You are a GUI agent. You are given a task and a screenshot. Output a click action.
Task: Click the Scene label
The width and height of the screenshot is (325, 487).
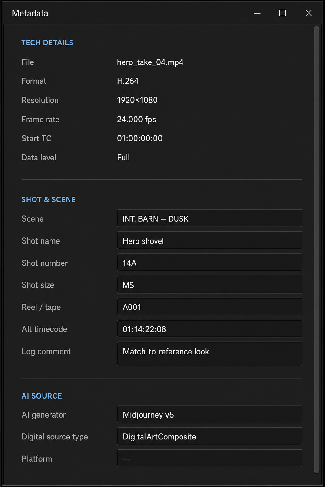pyautogui.click(x=32, y=219)
